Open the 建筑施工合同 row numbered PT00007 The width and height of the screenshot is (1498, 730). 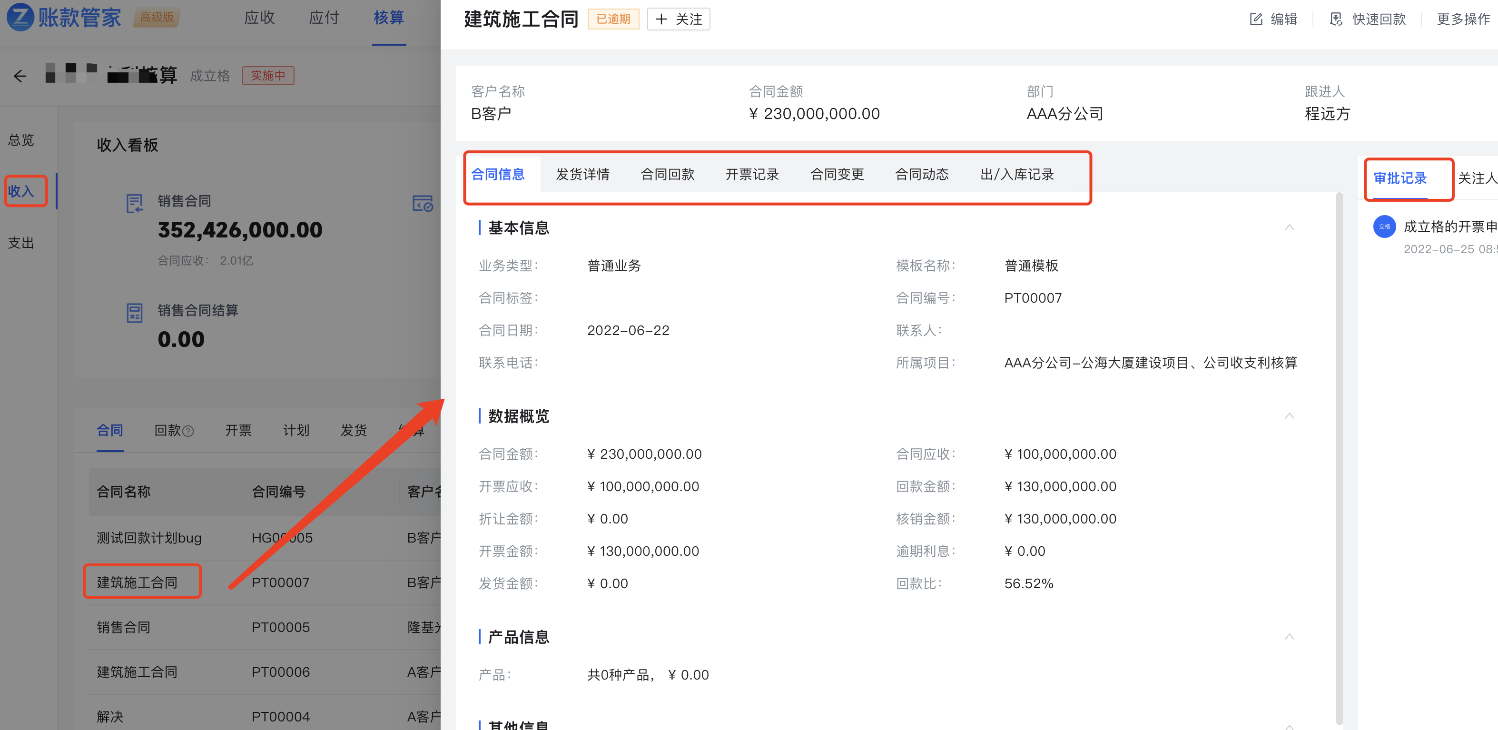point(265,583)
